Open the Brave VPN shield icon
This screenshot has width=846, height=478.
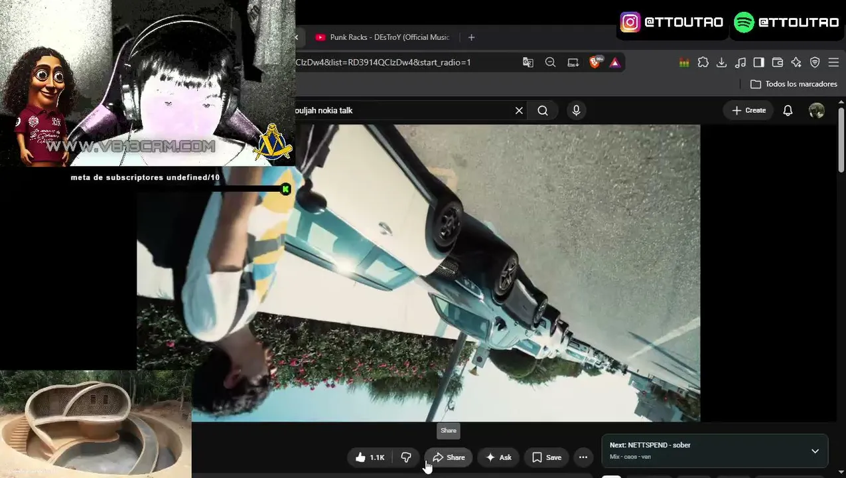815,62
